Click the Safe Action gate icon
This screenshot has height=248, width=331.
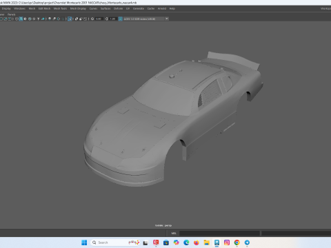[x=6, y=19]
